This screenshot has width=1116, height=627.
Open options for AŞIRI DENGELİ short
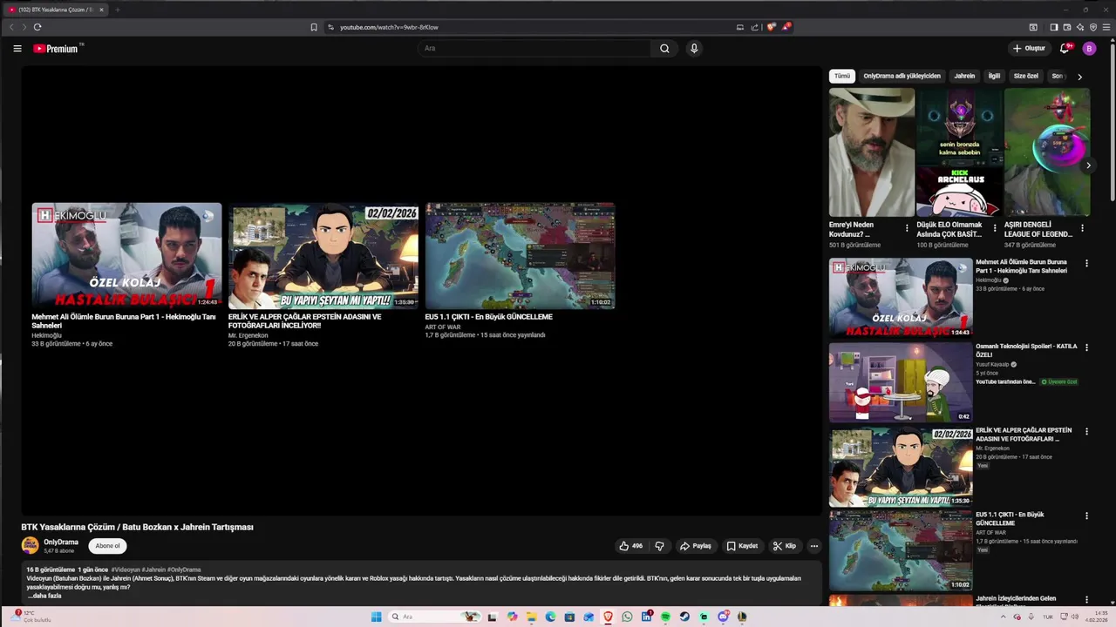point(1082,228)
